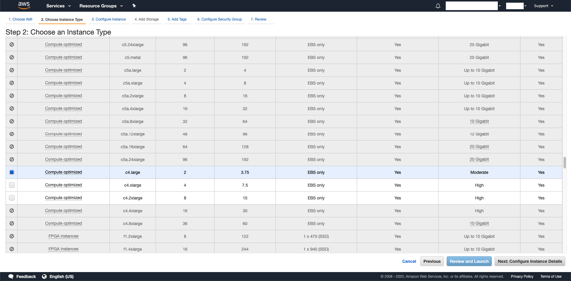
Task: Click the 3.75 memory value cell
Action: click(x=245, y=172)
